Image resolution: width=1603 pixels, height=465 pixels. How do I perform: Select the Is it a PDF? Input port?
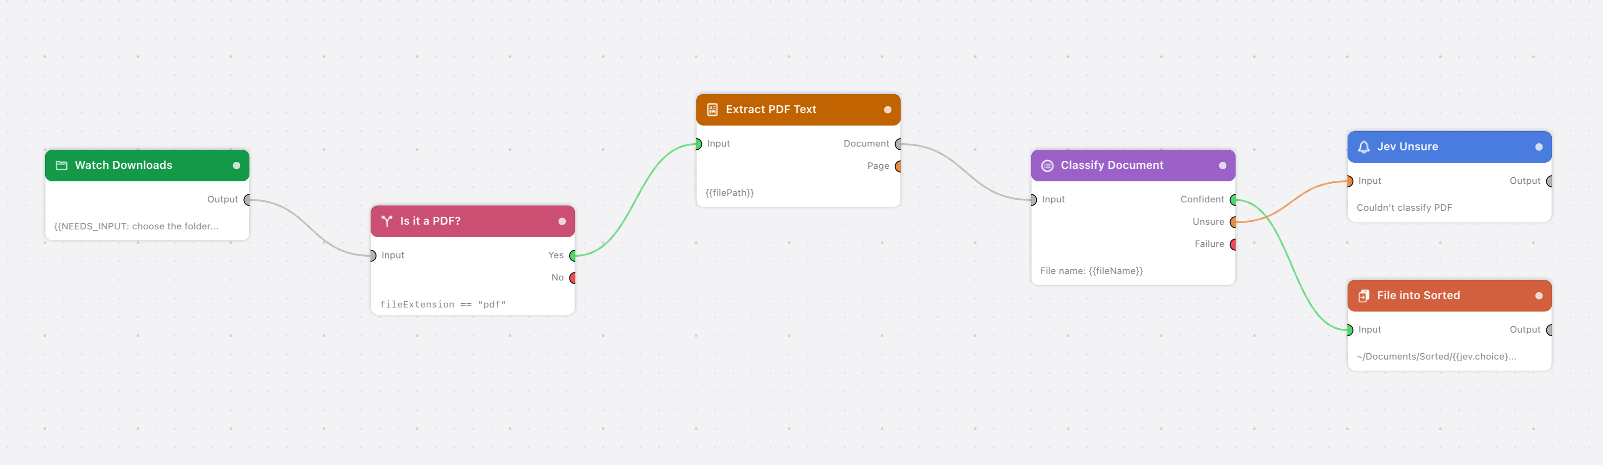click(x=373, y=255)
